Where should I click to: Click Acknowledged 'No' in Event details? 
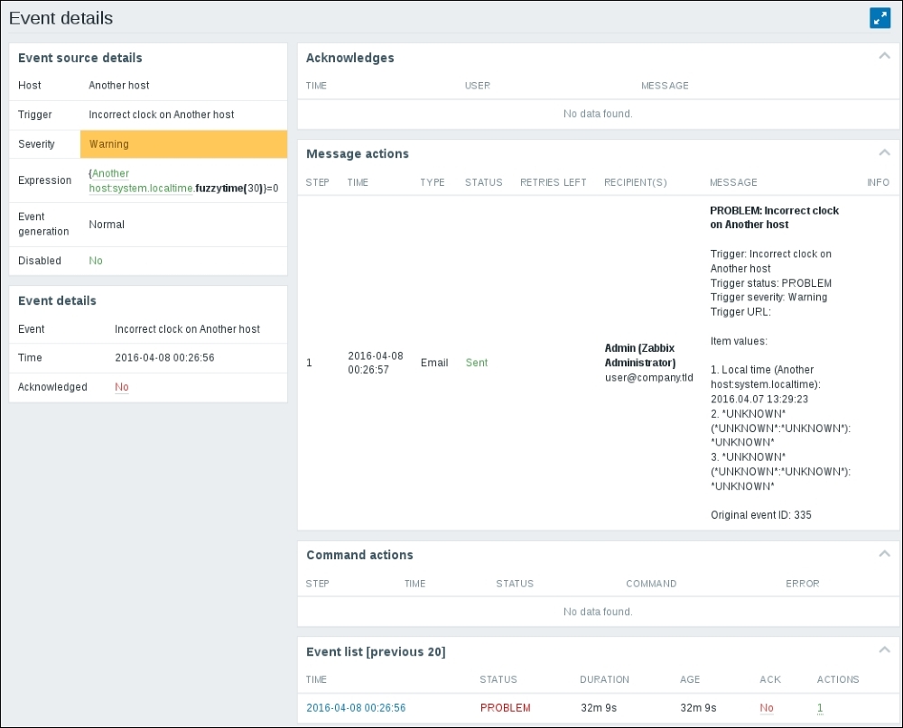click(x=122, y=387)
